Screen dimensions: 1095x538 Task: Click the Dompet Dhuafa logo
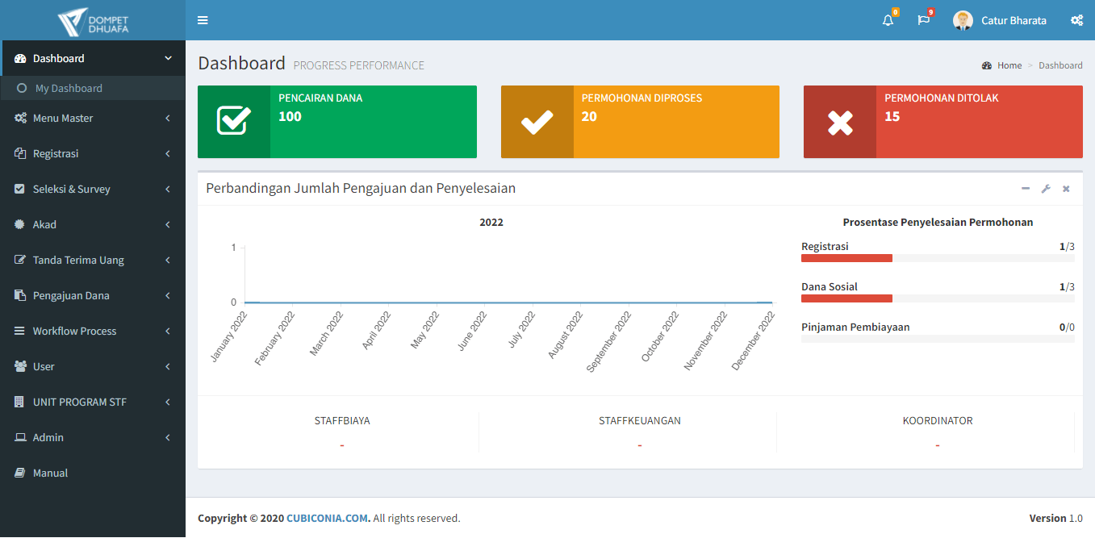93,21
